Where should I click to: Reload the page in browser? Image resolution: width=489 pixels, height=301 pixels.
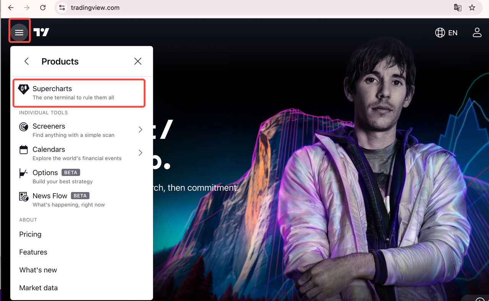[x=43, y=8]
